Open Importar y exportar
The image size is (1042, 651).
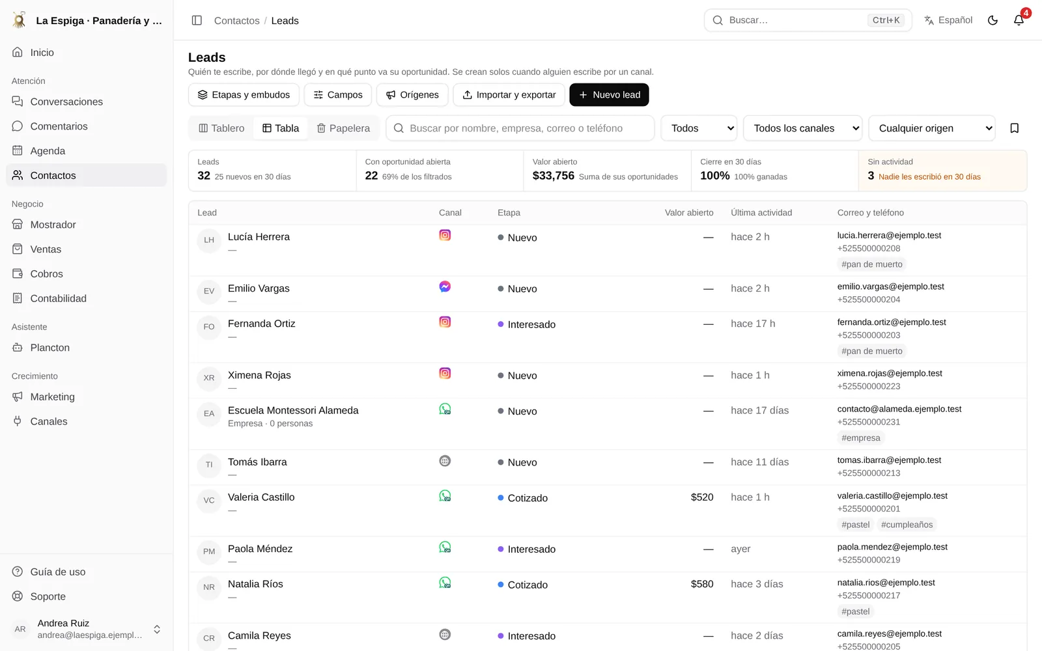point(509,94)
